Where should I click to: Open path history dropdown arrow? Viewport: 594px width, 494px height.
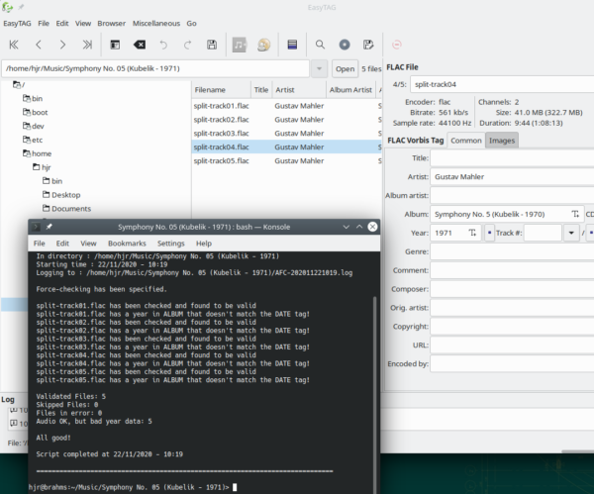[319, 68]
